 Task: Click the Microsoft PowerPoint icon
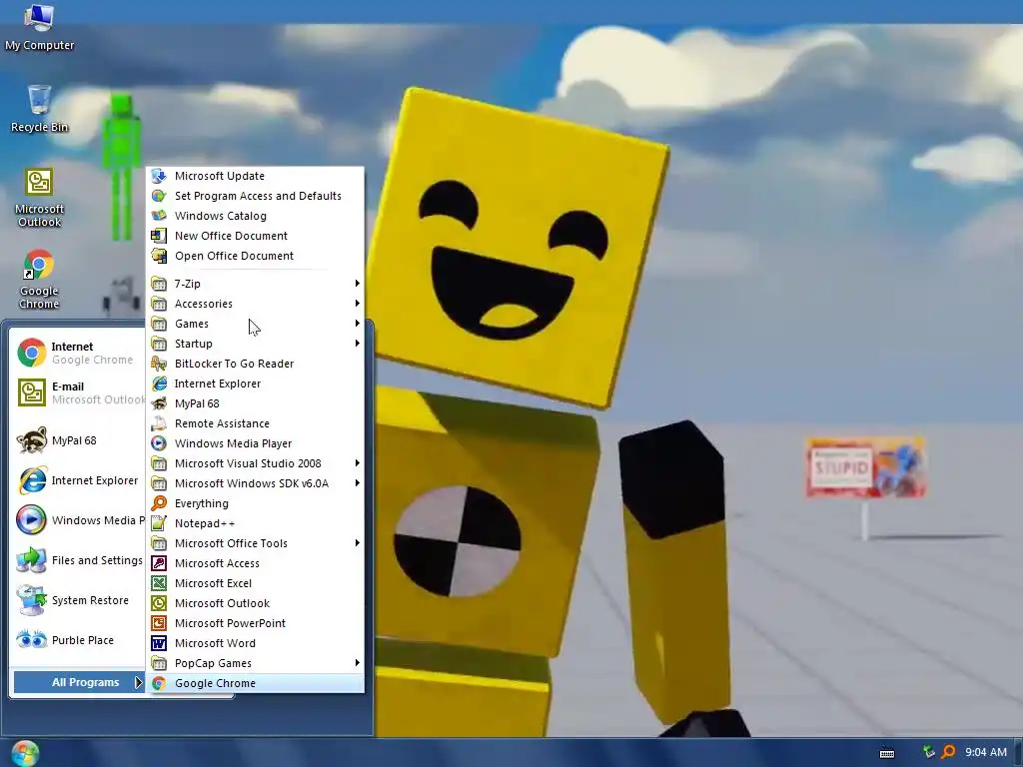coord(159,623)
